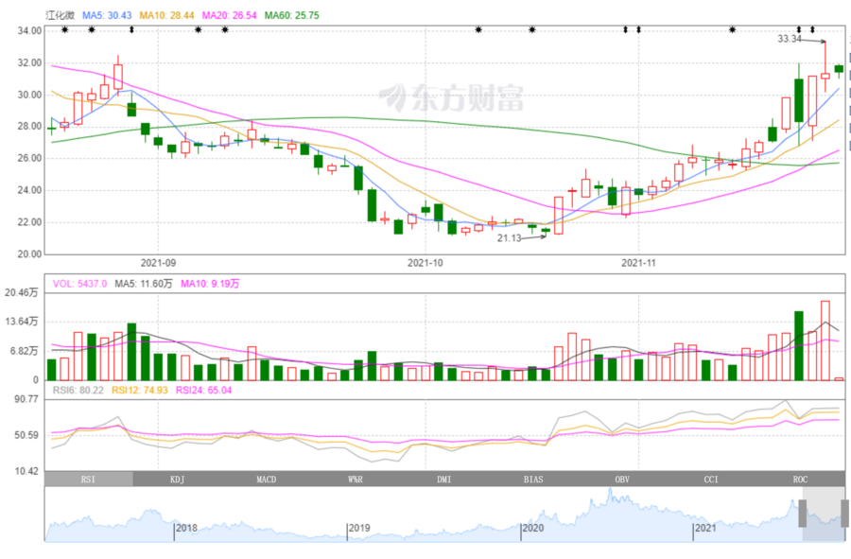This screenshot has height=559, width=851.
Task: Click the 34.00 price axis label
Action: click(29, 31)
